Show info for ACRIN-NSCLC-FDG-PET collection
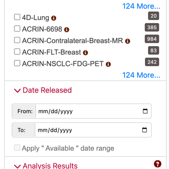Screen dimensions: 169x169 coord(108,64)
